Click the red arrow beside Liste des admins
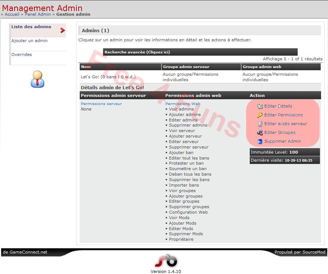328x274 pixels. point(62,31)
